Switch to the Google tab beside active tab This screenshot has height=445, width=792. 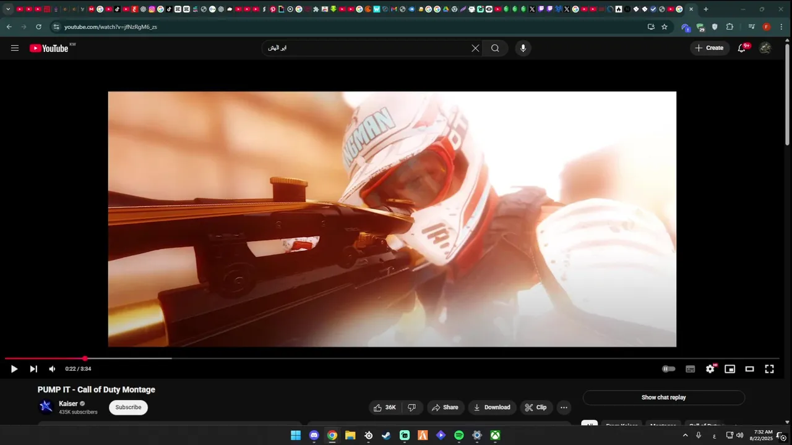[679, 9]
